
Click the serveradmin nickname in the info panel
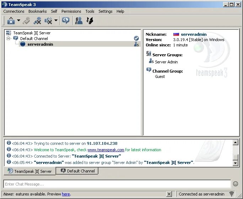pos(194,34)
